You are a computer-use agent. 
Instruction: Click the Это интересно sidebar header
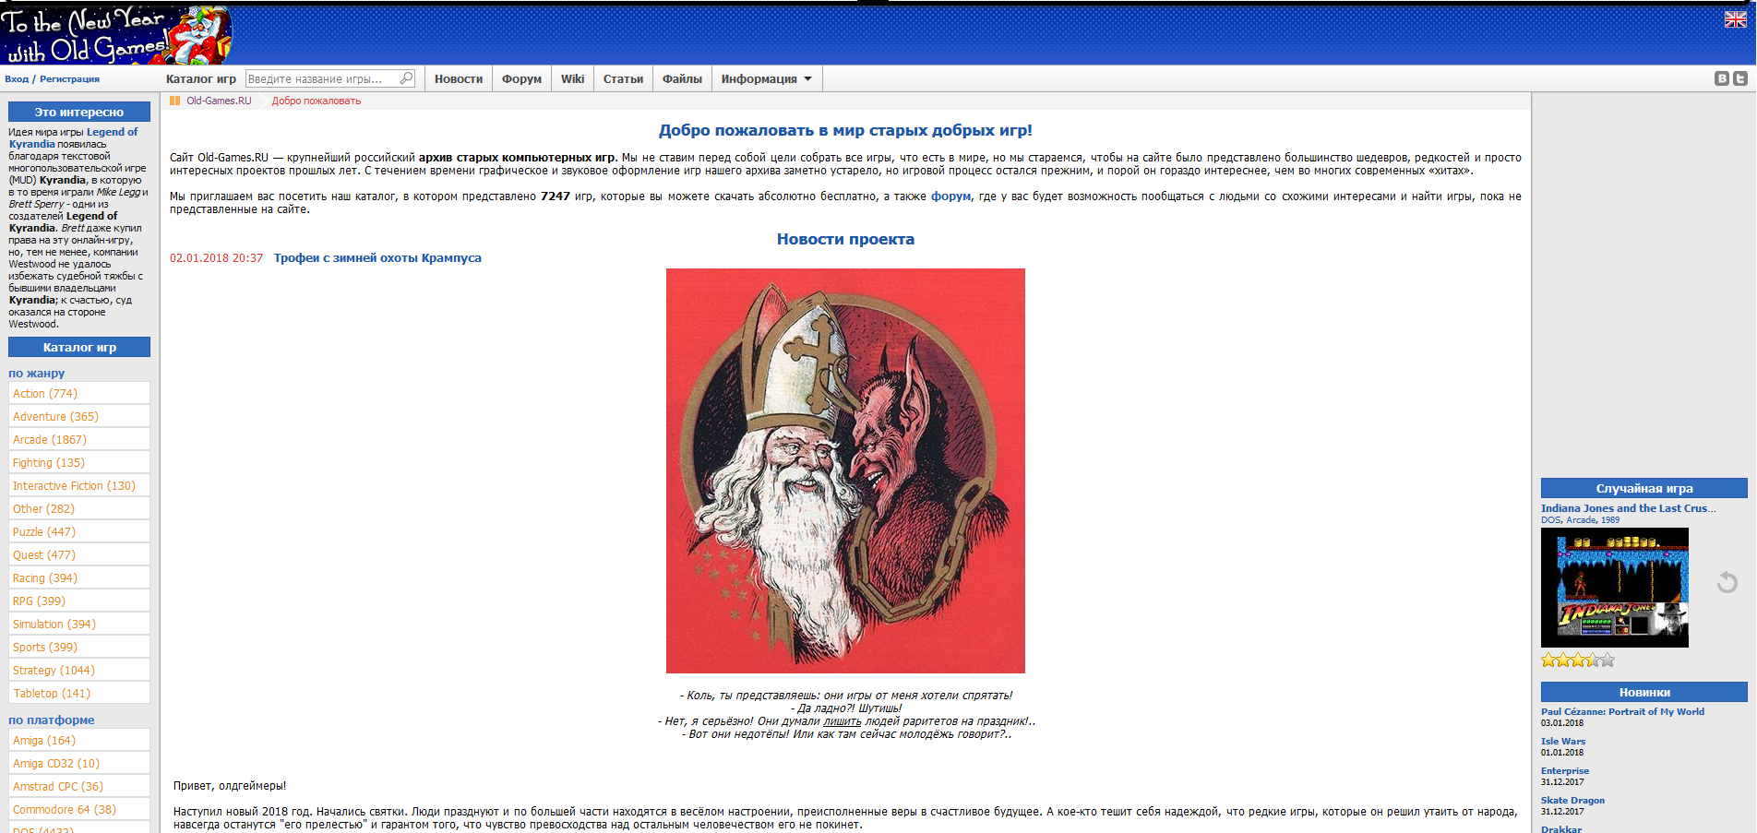(x=79, y=112)
